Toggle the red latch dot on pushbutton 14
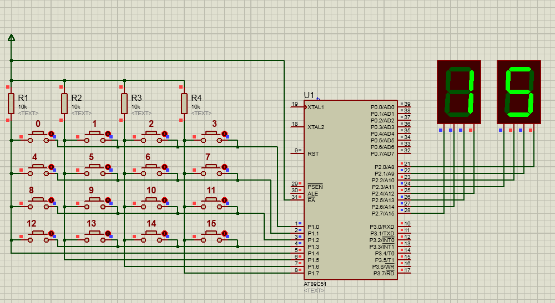 coord(165,233)
